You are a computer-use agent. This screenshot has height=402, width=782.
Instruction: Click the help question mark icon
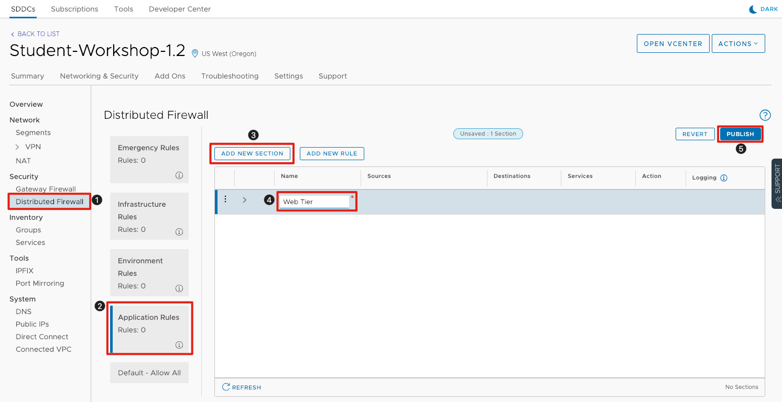765,115
